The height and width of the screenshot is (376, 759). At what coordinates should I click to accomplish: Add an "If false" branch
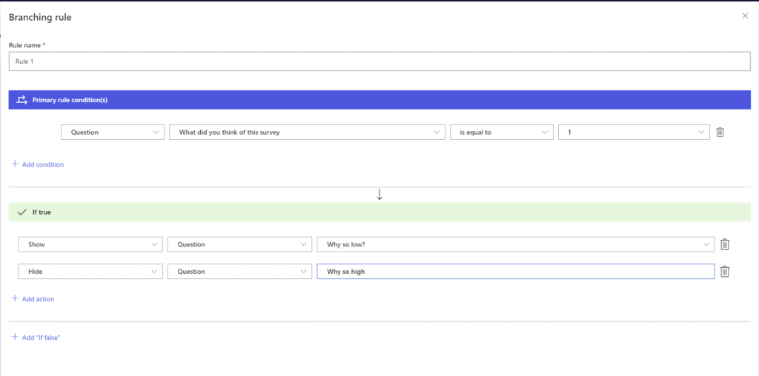click(36, 338)
